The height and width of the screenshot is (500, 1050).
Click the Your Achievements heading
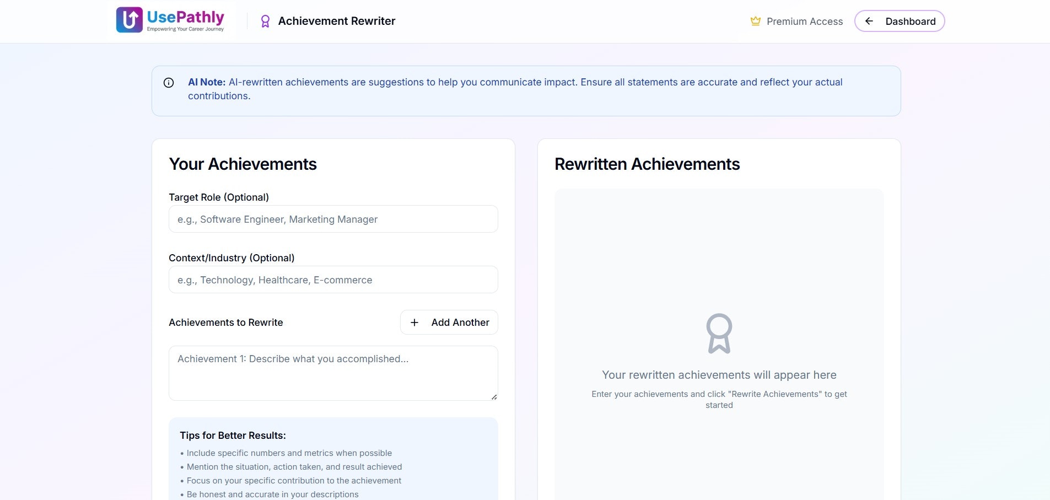(x=243, y=164)
